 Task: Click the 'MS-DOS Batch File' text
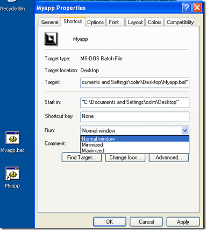pos(101,59)
